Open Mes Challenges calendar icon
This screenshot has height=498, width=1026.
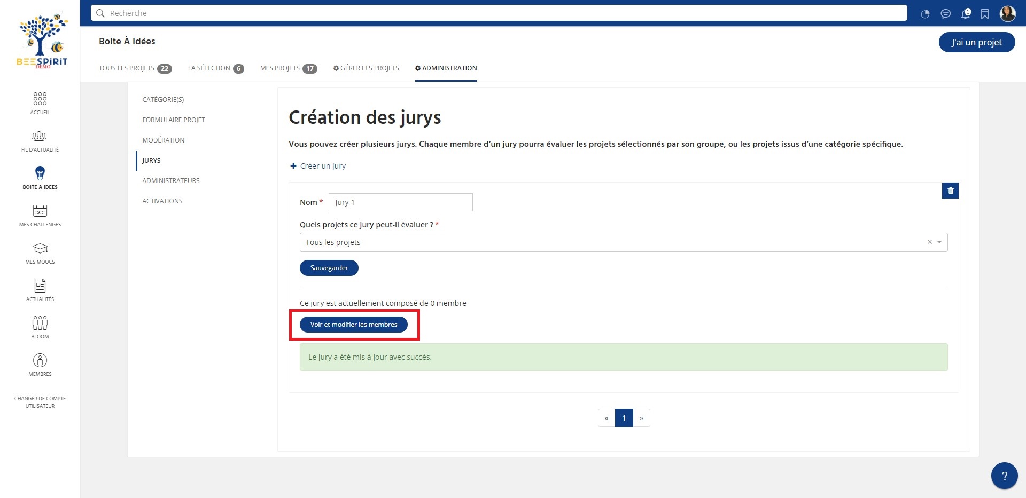click(40, 211)
